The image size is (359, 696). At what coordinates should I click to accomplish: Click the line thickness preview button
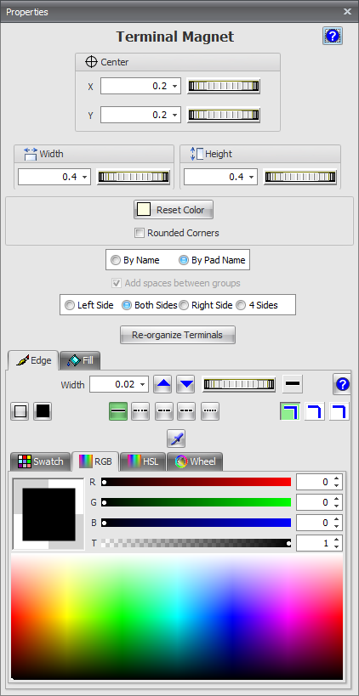pyautogui.click(x=293, y=384)
